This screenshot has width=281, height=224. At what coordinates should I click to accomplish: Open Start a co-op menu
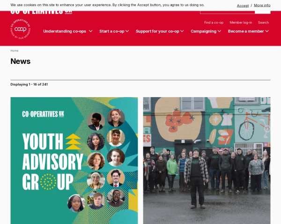coord(112,31)
